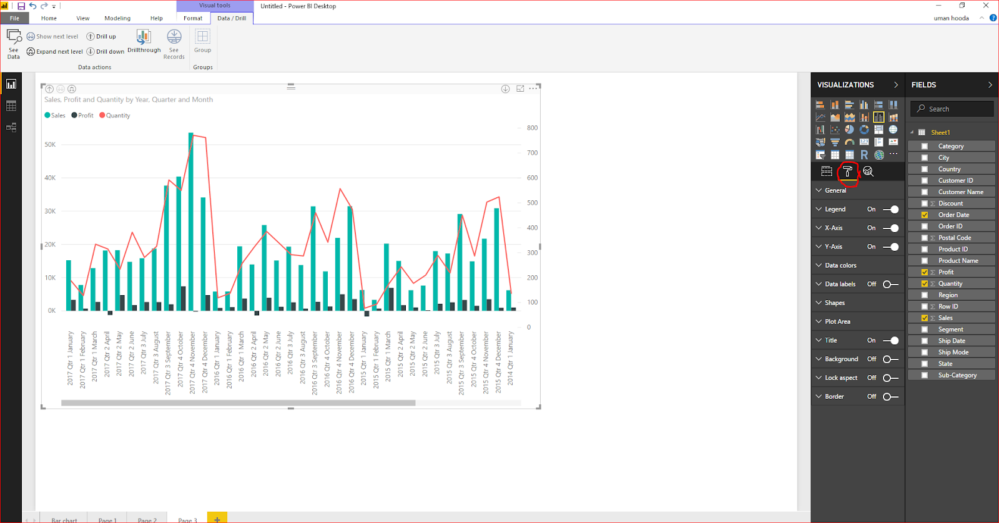This screenshot has height=523, width=999.
Task: Switch to the Format ribbon tab
Action: pos(193,18)
